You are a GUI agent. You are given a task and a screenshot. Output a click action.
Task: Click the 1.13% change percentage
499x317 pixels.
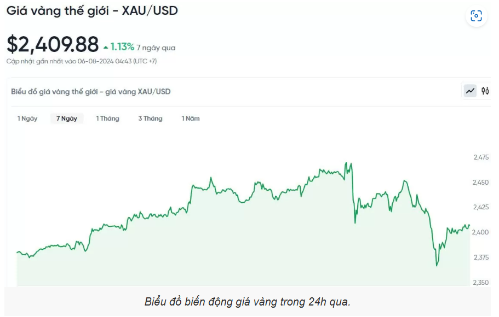tap(122, 47)
